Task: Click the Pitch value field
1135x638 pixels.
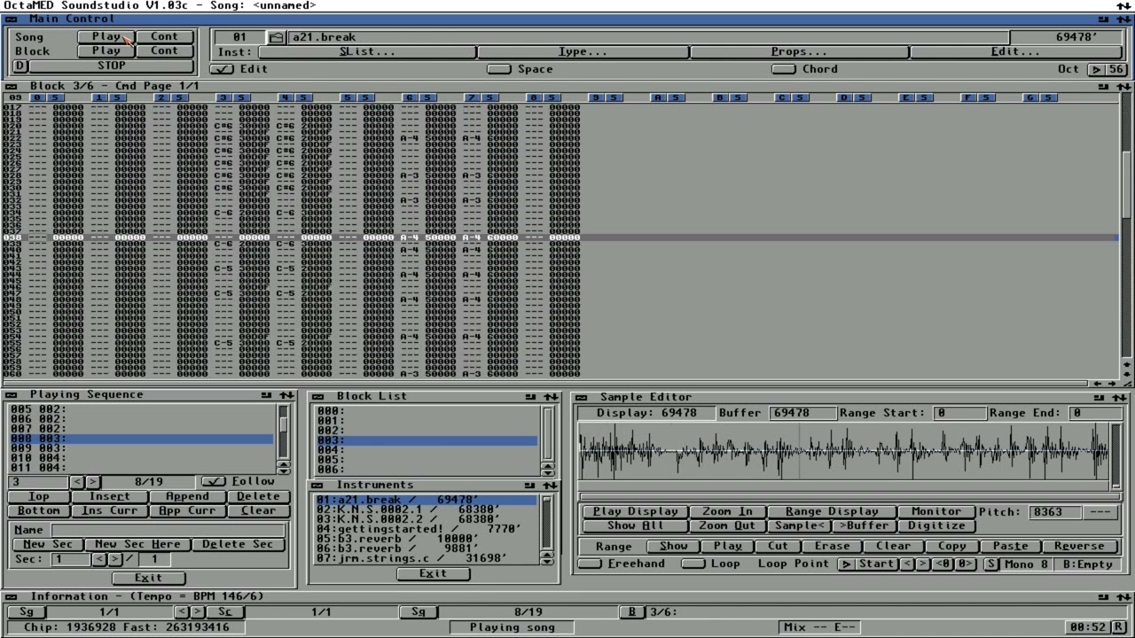Action: point(1057,512)
